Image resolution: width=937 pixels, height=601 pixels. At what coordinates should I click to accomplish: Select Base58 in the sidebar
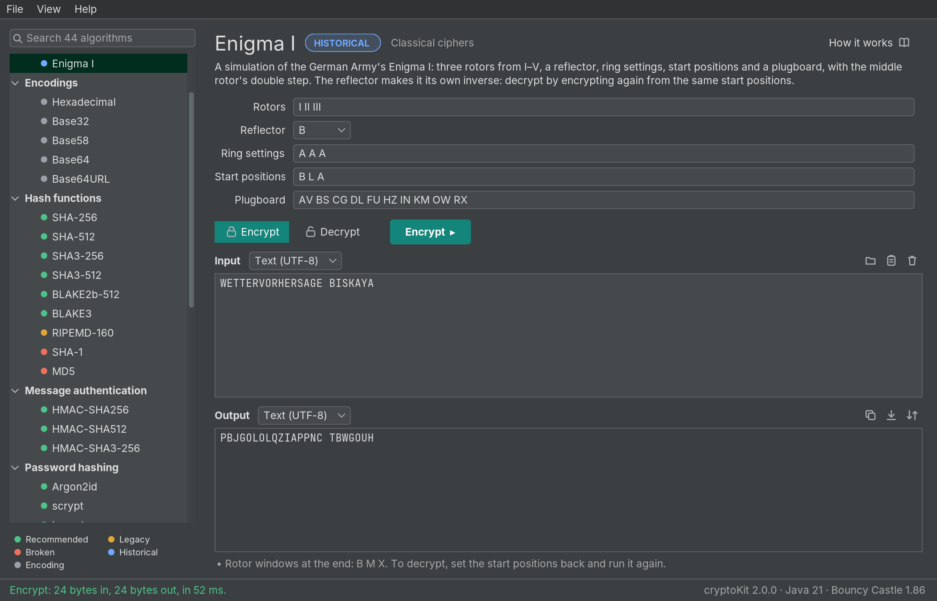(x=99, y=141)
